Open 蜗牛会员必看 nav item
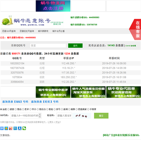This screenshot has height=141, width=141. (58, 31)
